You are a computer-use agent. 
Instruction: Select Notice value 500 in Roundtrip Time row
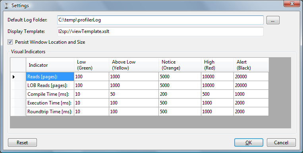[180, 111]
